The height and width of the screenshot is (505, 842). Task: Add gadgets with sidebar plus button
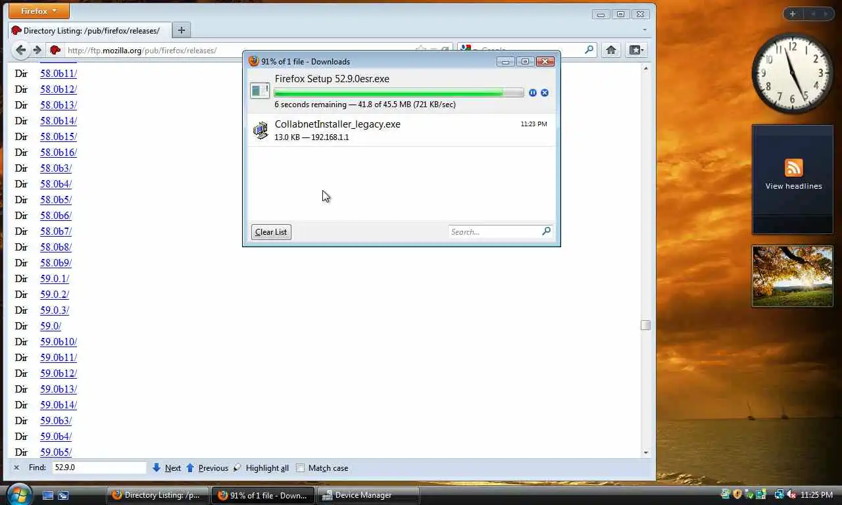click(793, 14)
